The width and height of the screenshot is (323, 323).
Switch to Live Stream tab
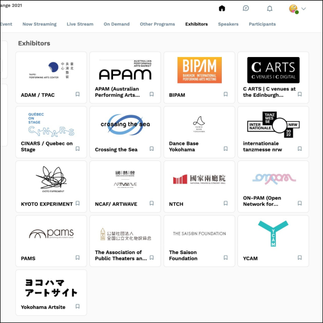point(80,24)
